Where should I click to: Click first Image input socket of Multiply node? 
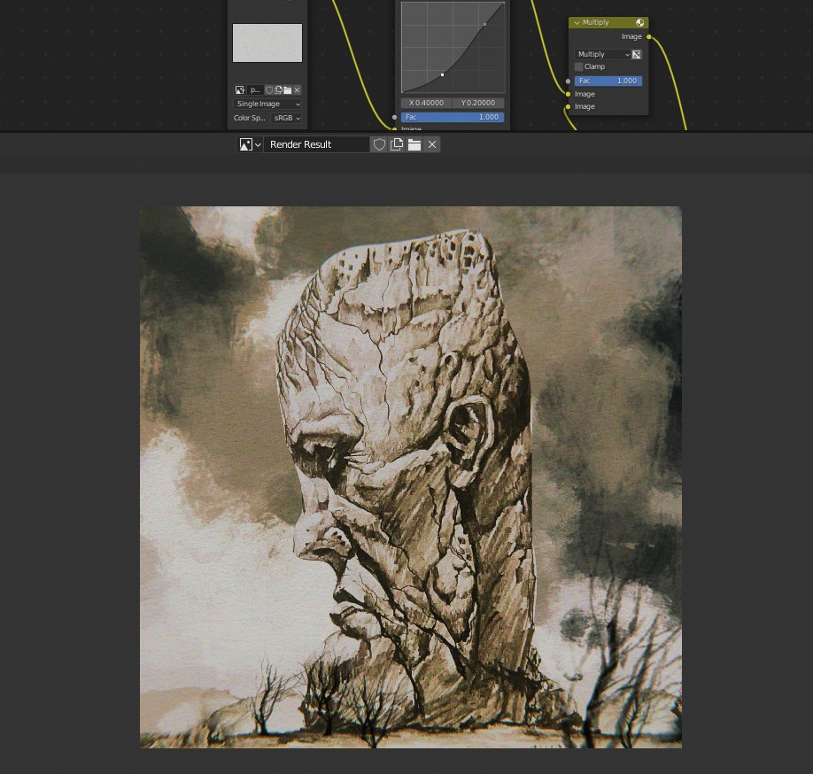click(569, 95)
